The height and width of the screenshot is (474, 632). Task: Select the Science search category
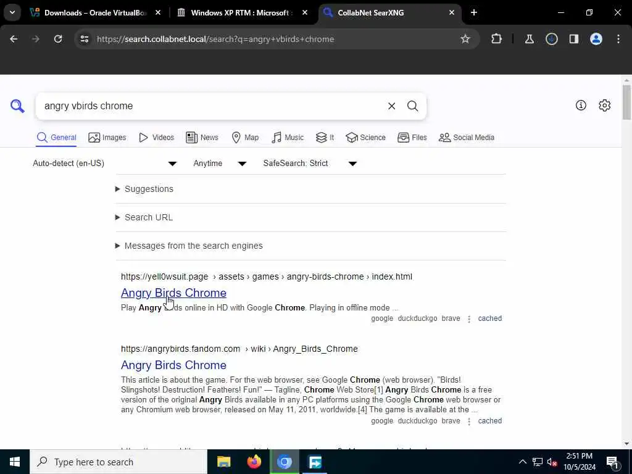pyautogui.click(x=365, y=138)
